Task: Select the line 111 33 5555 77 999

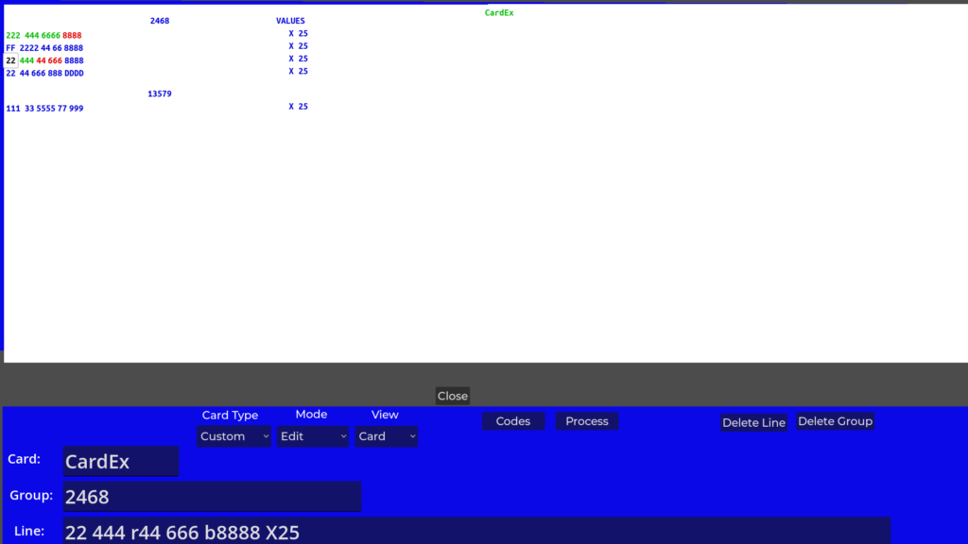Action: [44, 109]
